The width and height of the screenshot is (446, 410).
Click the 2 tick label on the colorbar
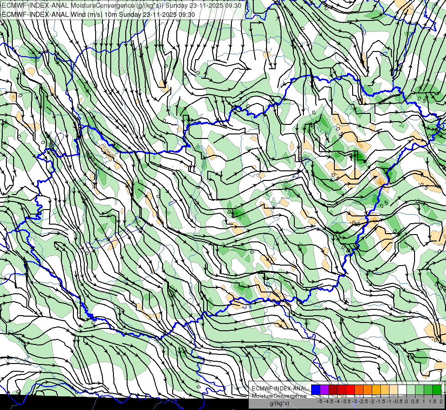click(x=441, y=401)
